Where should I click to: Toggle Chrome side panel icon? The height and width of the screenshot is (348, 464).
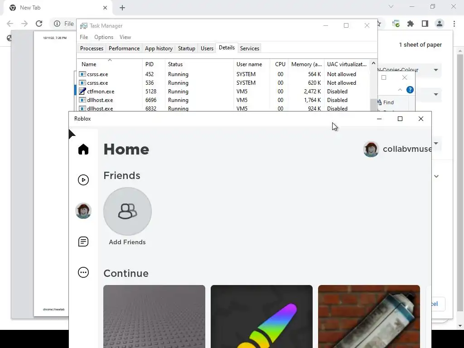[425, 24]
